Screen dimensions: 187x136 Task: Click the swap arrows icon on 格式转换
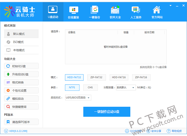click(8, 82)
